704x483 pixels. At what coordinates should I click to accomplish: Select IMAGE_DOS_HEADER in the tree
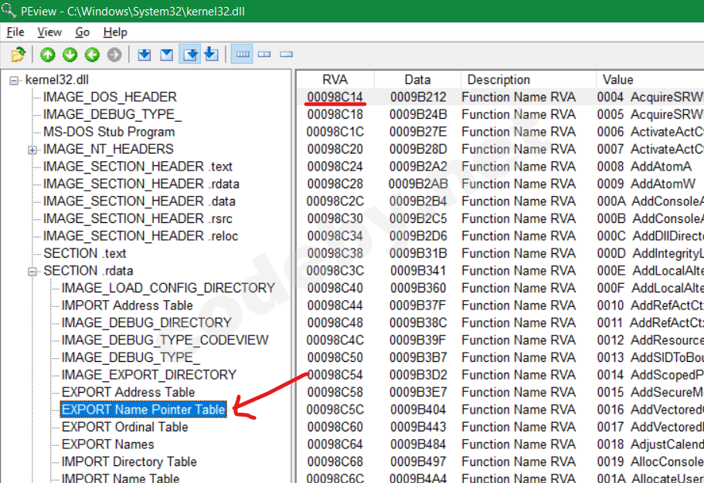[x=110, y=97]
